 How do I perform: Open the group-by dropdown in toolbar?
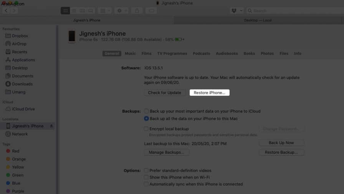[x=105, y=10]
